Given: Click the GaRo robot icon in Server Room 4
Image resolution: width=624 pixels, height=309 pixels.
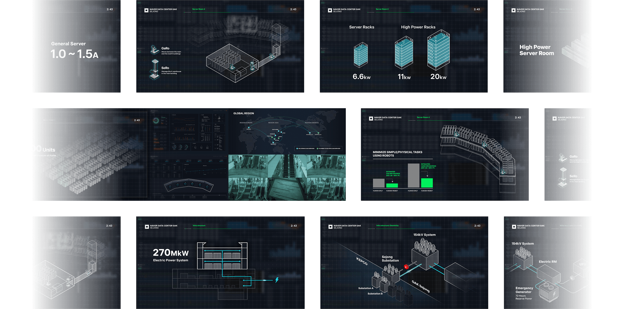Looking at the screenshot, I should [x=154, y=49].
